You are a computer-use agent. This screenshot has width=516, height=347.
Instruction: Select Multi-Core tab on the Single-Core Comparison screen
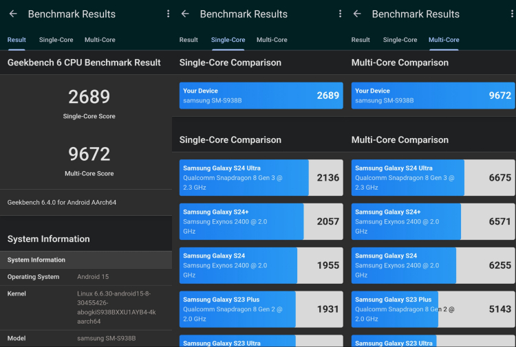tap(272, 40)
